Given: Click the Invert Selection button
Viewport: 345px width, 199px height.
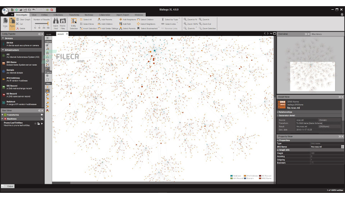Looking at the screenshot, I should tap(88, 28).
